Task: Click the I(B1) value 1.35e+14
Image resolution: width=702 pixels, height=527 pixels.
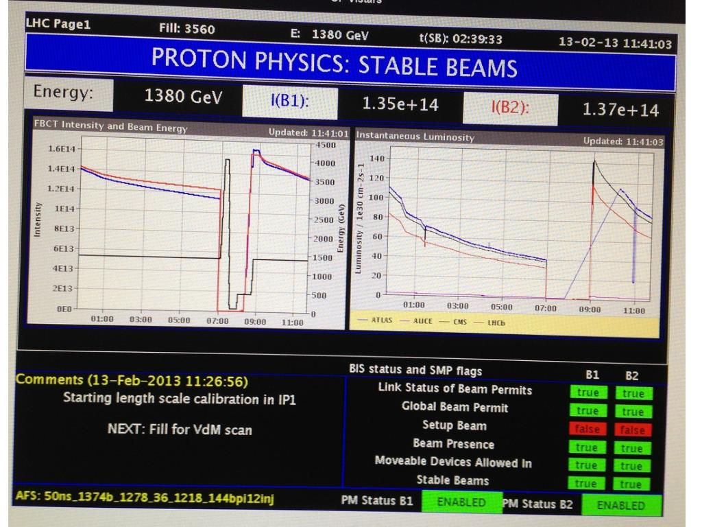Action: [x=400, y=104]
